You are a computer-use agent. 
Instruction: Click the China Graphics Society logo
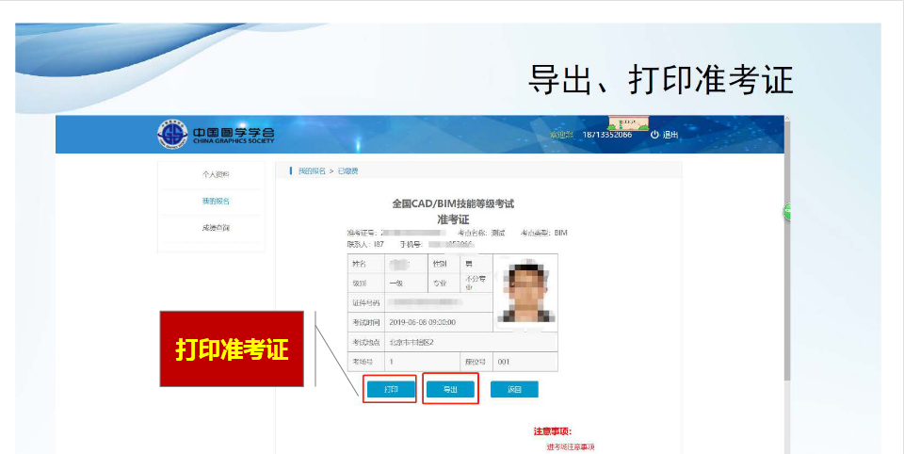[216, 135]
